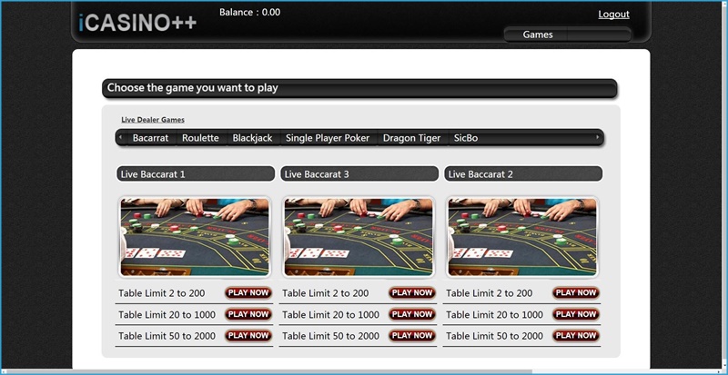The image size is (728, 375).
Task: Click 'Table Limit 50 to 2000' under Live Baccarat 2
Action: (x=494, y=336)
